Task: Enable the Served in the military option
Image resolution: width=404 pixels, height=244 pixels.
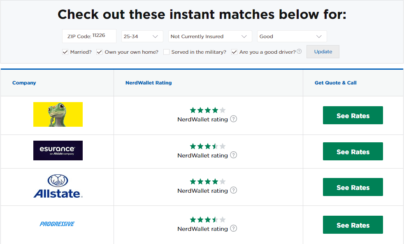Action: coord(166,52)
